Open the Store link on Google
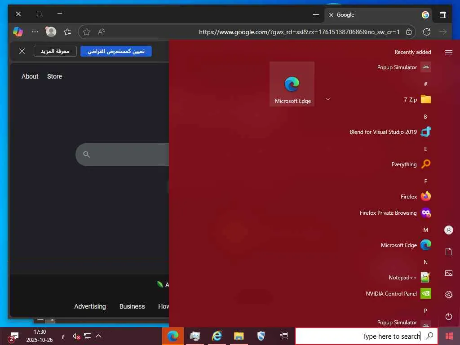Viewport: 460px width, 345px height. point(54,76)
